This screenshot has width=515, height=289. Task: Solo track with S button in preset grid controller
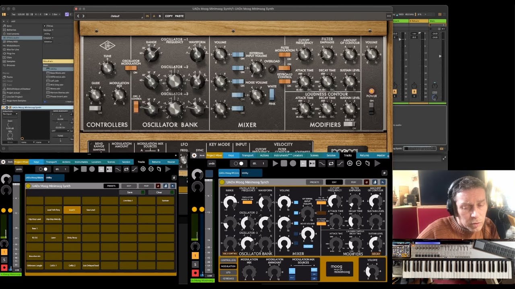pos(4,260)
